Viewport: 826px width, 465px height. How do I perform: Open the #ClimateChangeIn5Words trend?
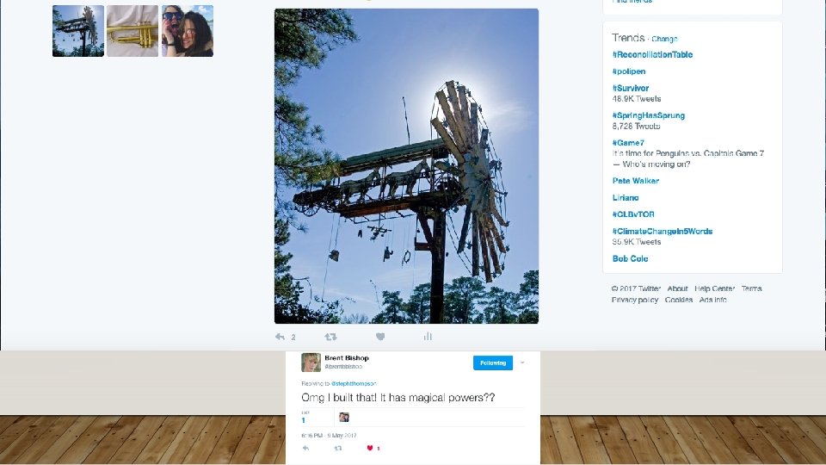tap(663, 231)
